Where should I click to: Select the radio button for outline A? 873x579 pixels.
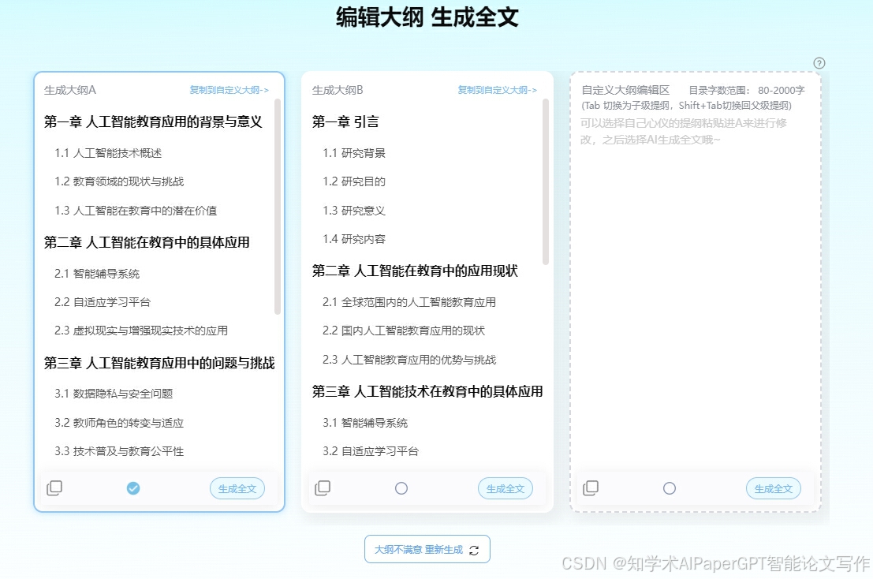[133, 488]
